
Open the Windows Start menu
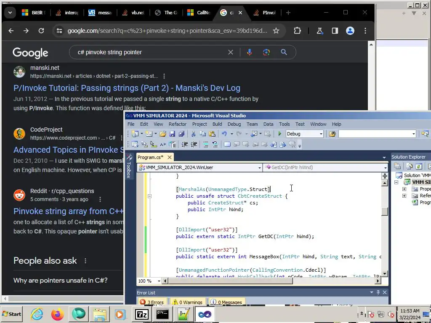[x=11, y=314]
